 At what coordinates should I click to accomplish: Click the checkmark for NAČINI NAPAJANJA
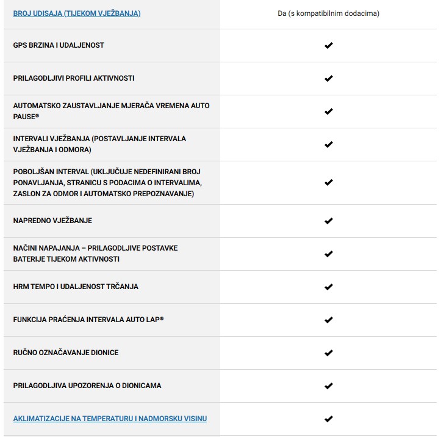point(329,254)
